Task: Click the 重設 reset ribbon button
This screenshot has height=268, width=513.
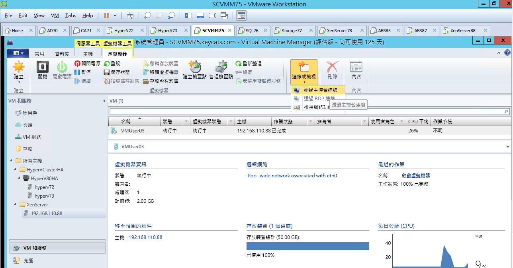Action: (x=112, y=64)
